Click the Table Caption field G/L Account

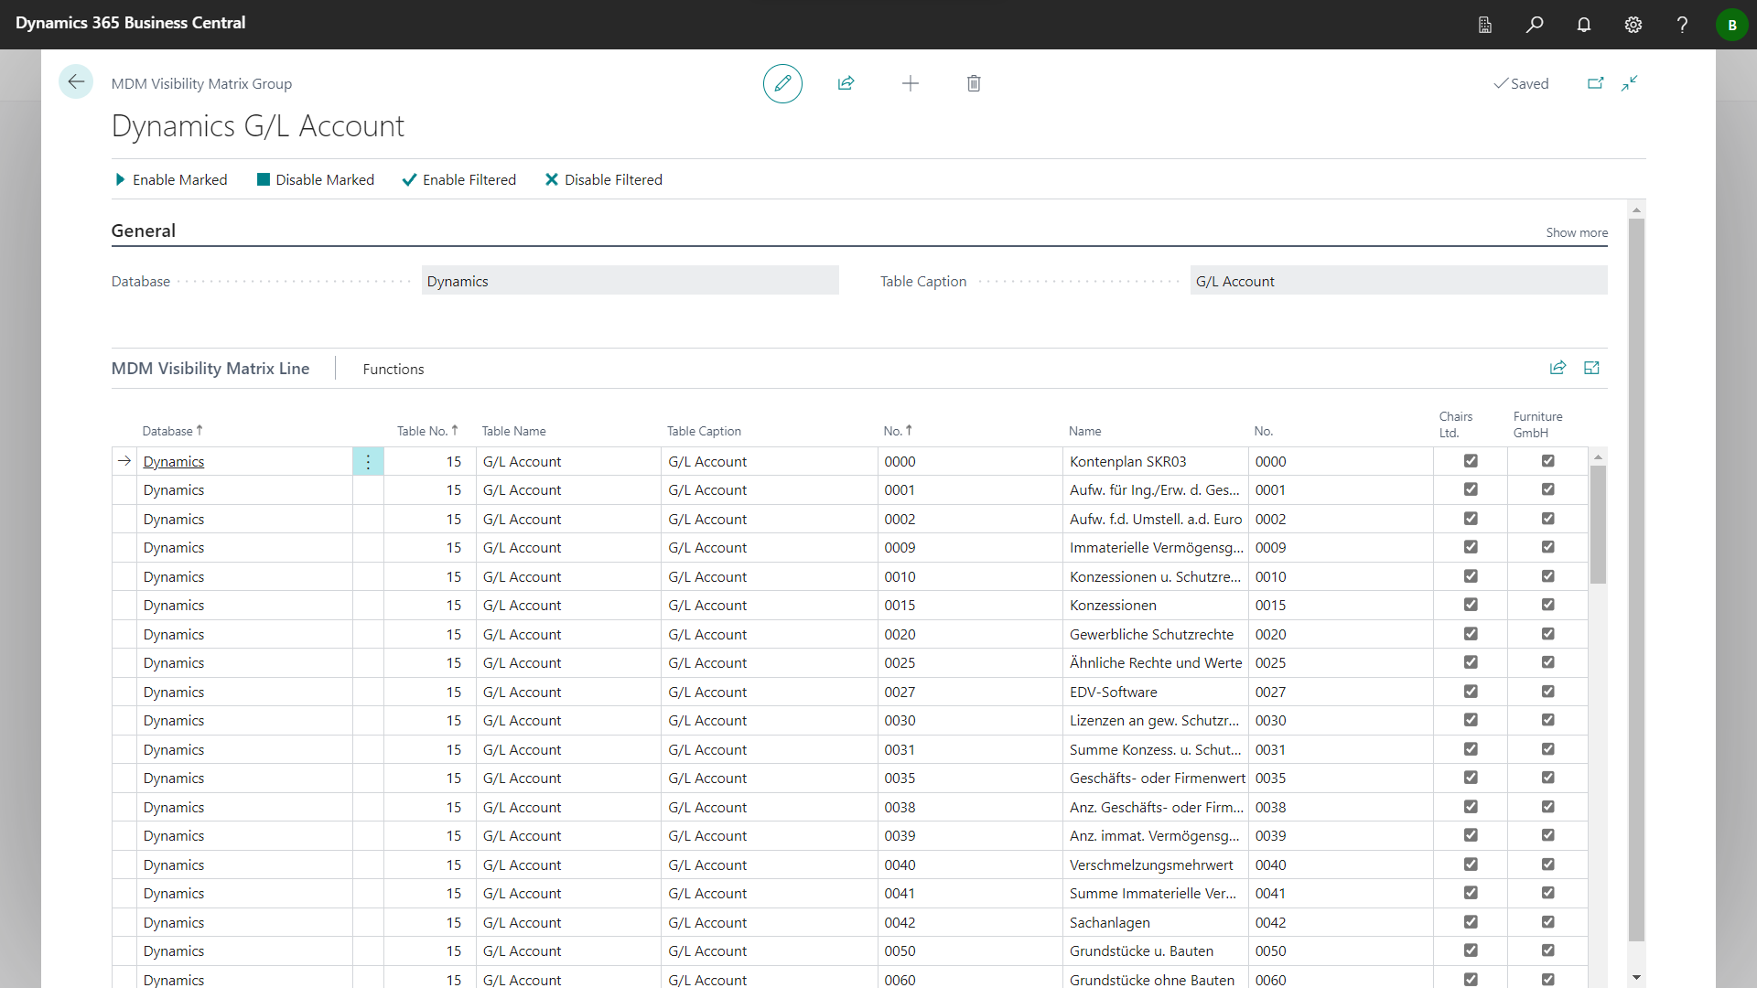click(x=1398, y=281)
